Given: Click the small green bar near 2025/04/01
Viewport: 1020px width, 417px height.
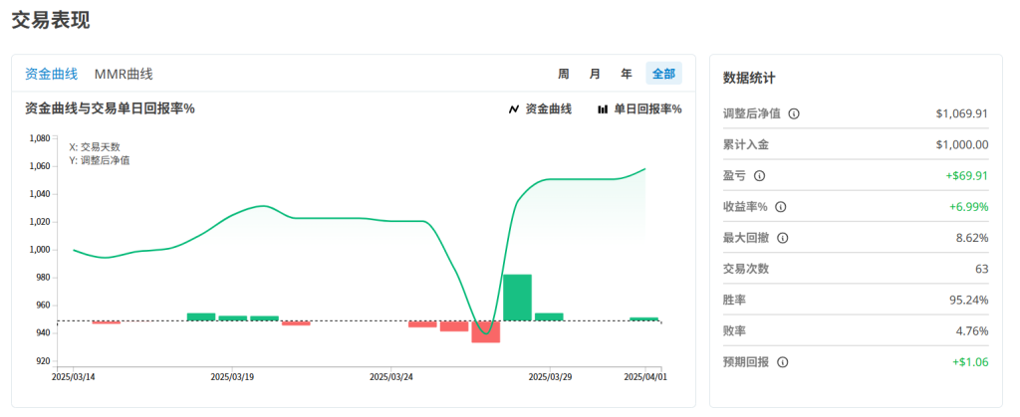Looking at the screenshot, I should [643, 318].
